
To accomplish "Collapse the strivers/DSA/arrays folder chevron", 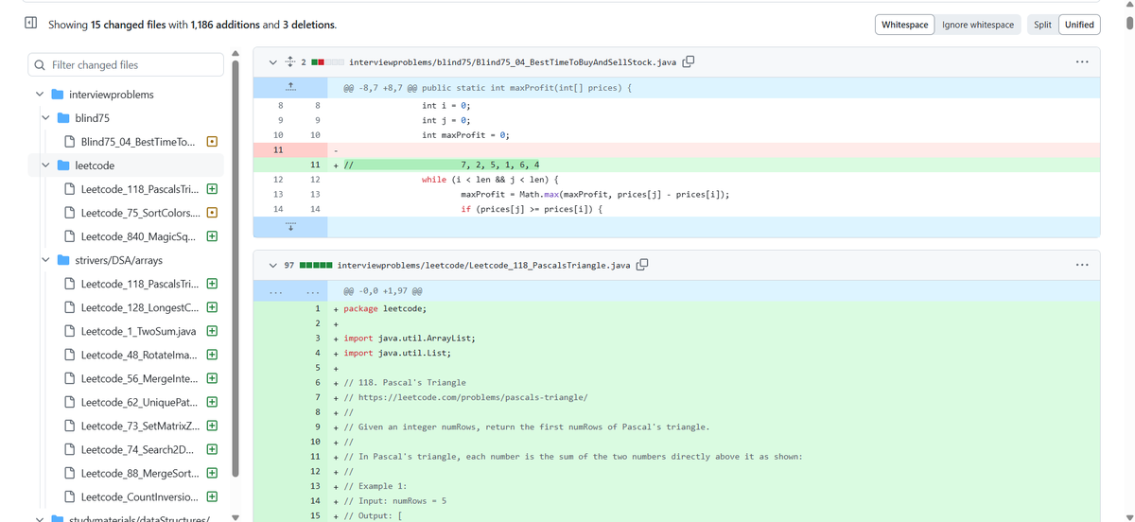I will point(46,260).
